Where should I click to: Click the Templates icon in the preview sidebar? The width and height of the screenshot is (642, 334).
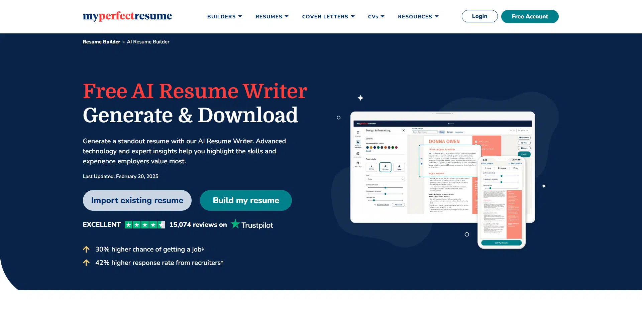(358, 133)
